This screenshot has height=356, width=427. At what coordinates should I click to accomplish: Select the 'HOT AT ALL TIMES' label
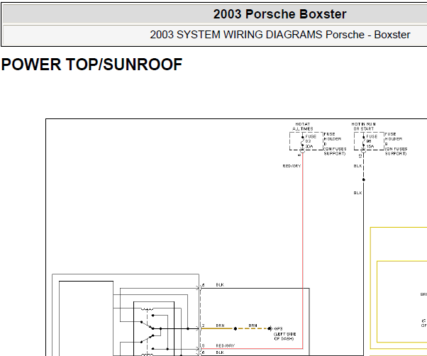pyautogui.click(x=303, y=126)
